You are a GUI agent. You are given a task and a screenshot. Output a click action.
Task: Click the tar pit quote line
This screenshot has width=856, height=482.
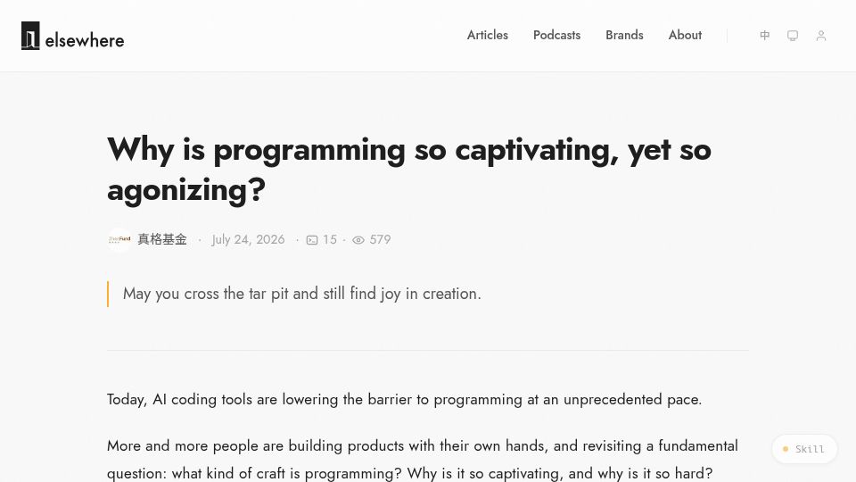302,294
